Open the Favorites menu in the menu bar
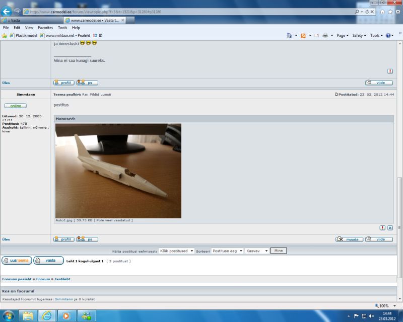The image size is (403, 322). pyautogui.click(x=45, y=28)
